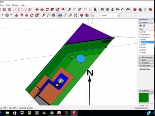Set zone 1 as the active layer
The height and width of the screenshot is (116, 155).
[140, 45]
